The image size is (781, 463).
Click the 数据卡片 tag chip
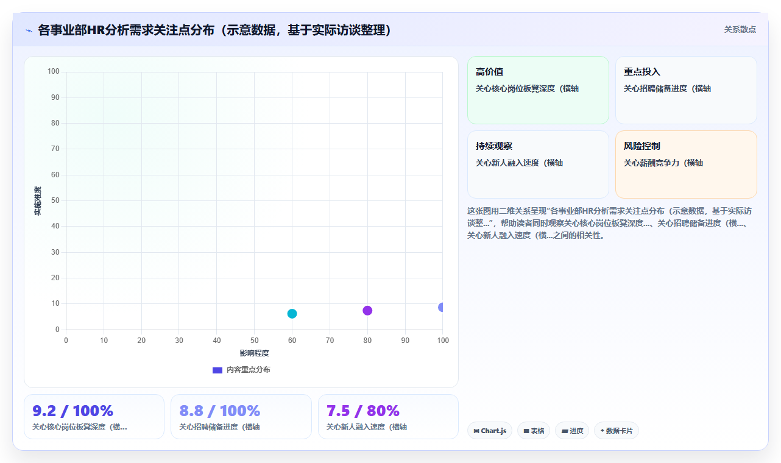coord(617,431)
